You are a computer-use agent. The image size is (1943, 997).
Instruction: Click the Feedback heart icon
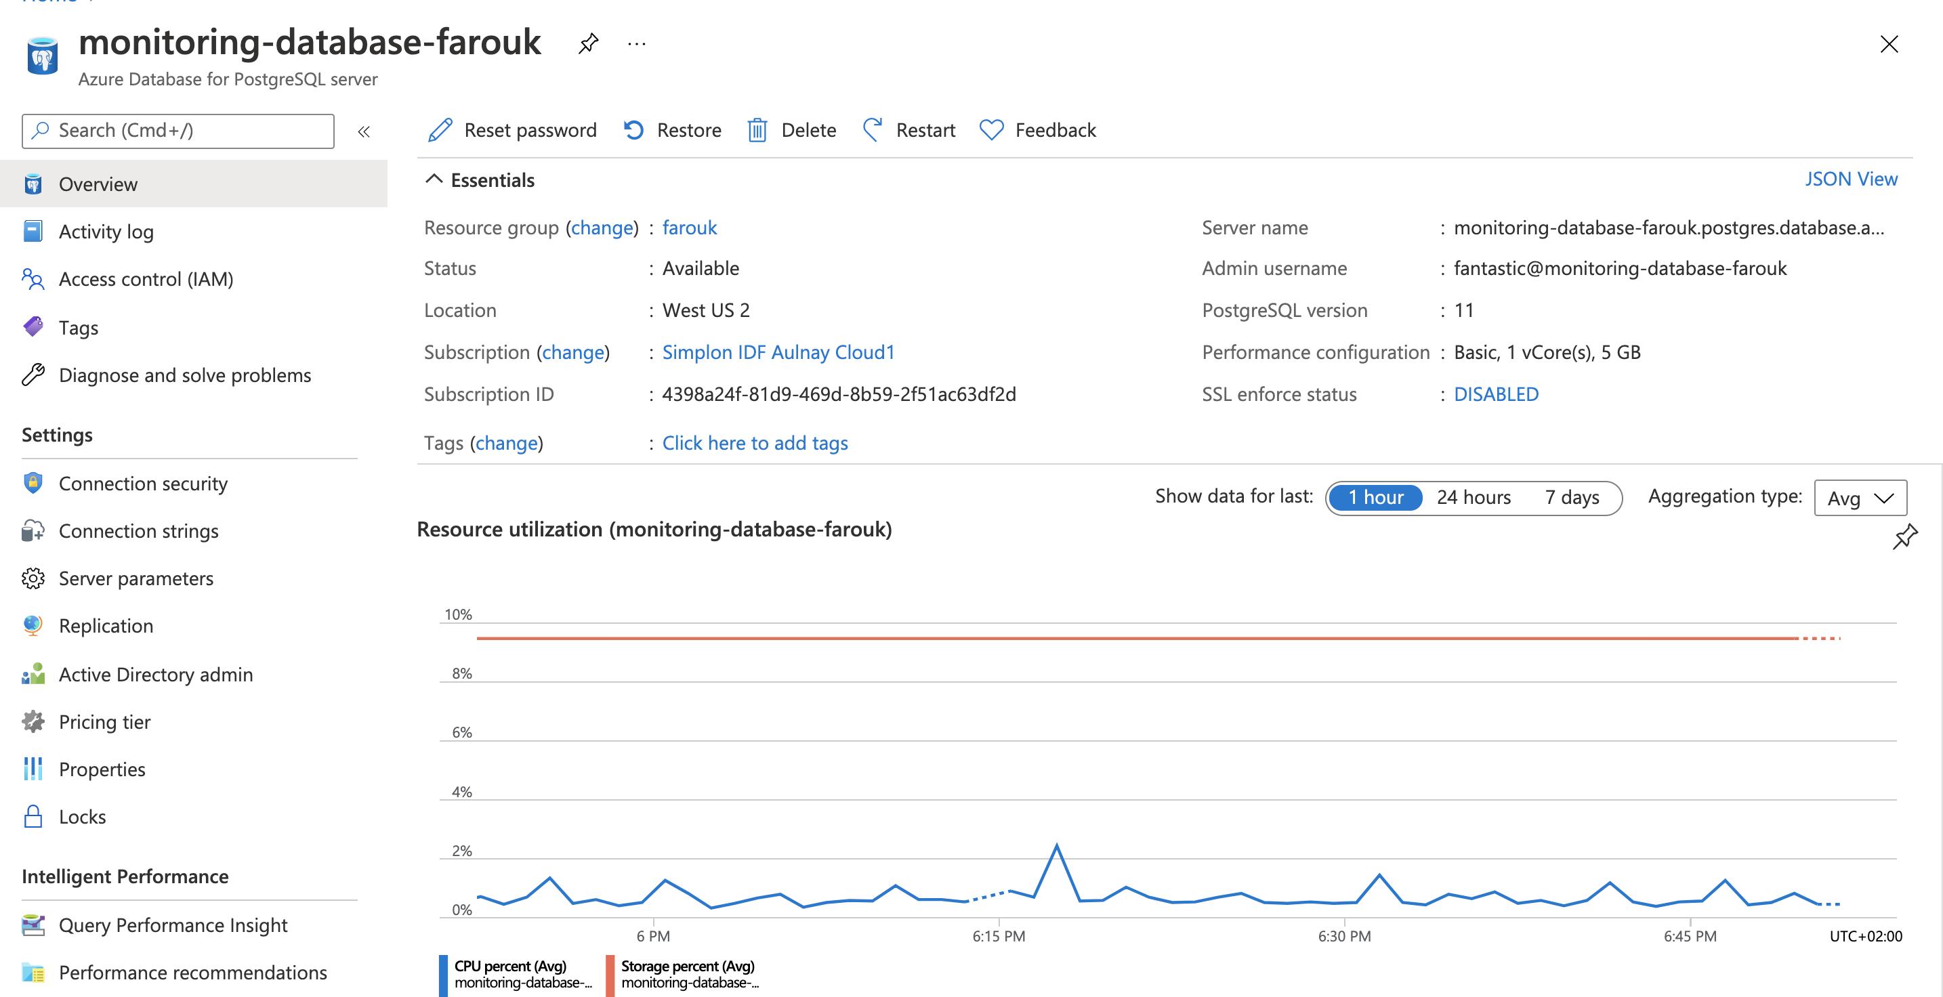tap(991, 131)
